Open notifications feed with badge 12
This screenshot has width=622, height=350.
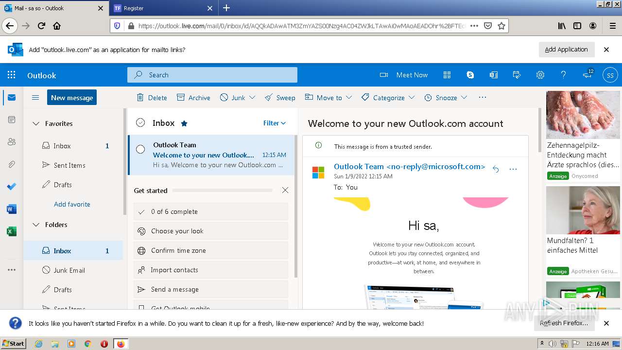coord(588,74)
